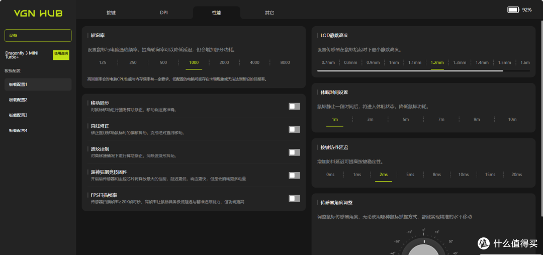The width and height of the screenshot is (543, 255).
Task: Set LOD height to 1mm
Action: pos(394,63)
